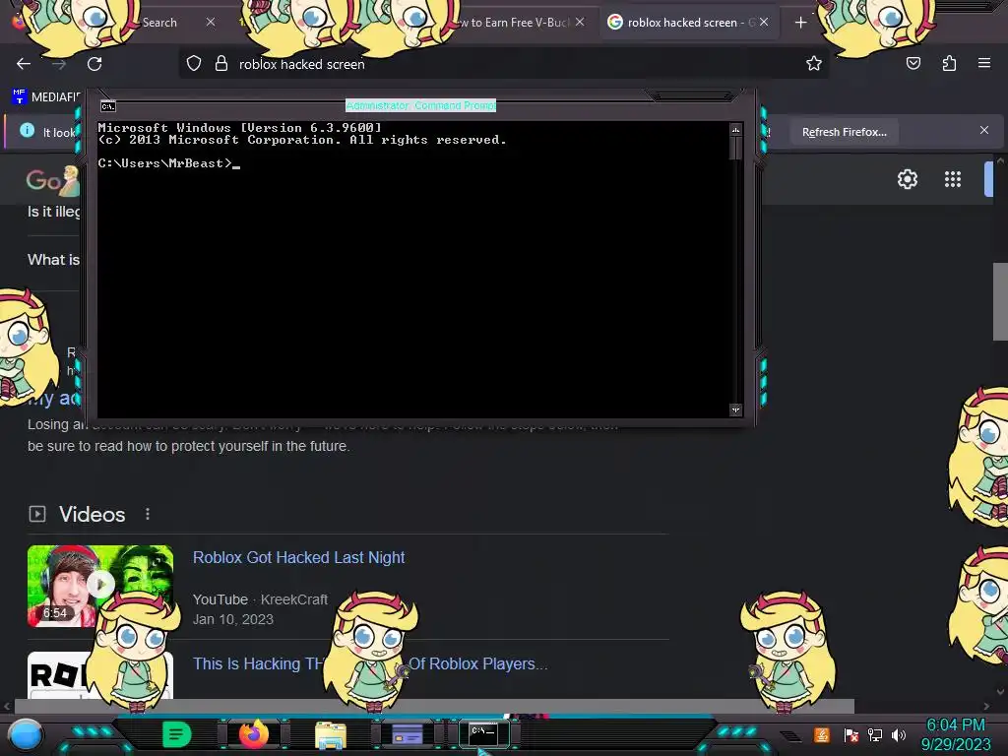Image resolution: width=1008 pixels, height=756 pixels.
Task: Switch to the Search tab
Action: coord(159,23)
